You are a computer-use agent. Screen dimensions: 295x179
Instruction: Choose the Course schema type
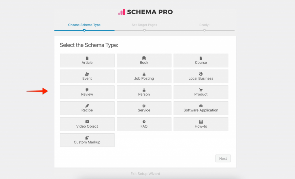point(201,60)
